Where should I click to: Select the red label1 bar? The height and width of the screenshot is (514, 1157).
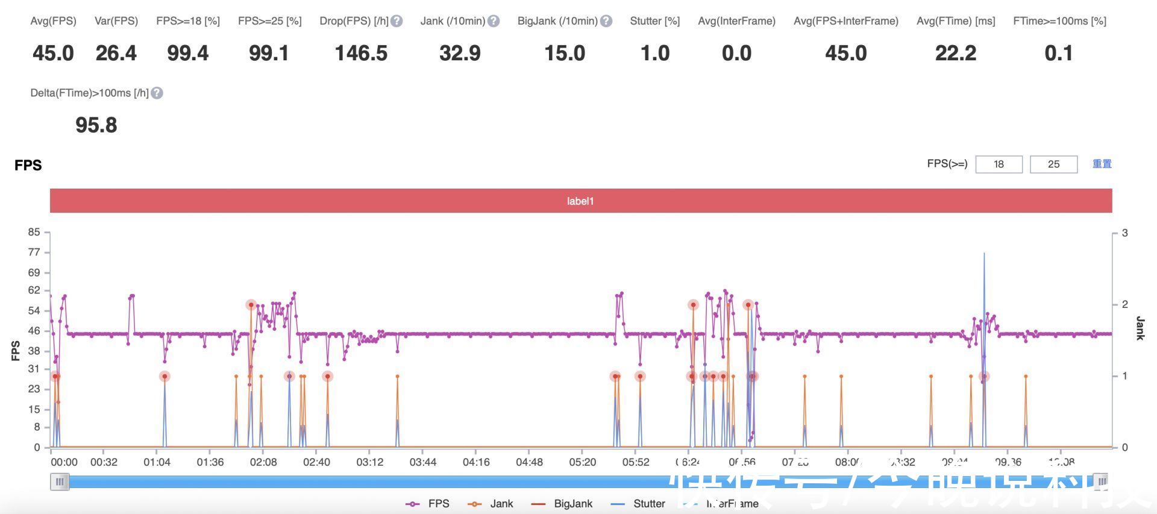(x=581, y=201)
